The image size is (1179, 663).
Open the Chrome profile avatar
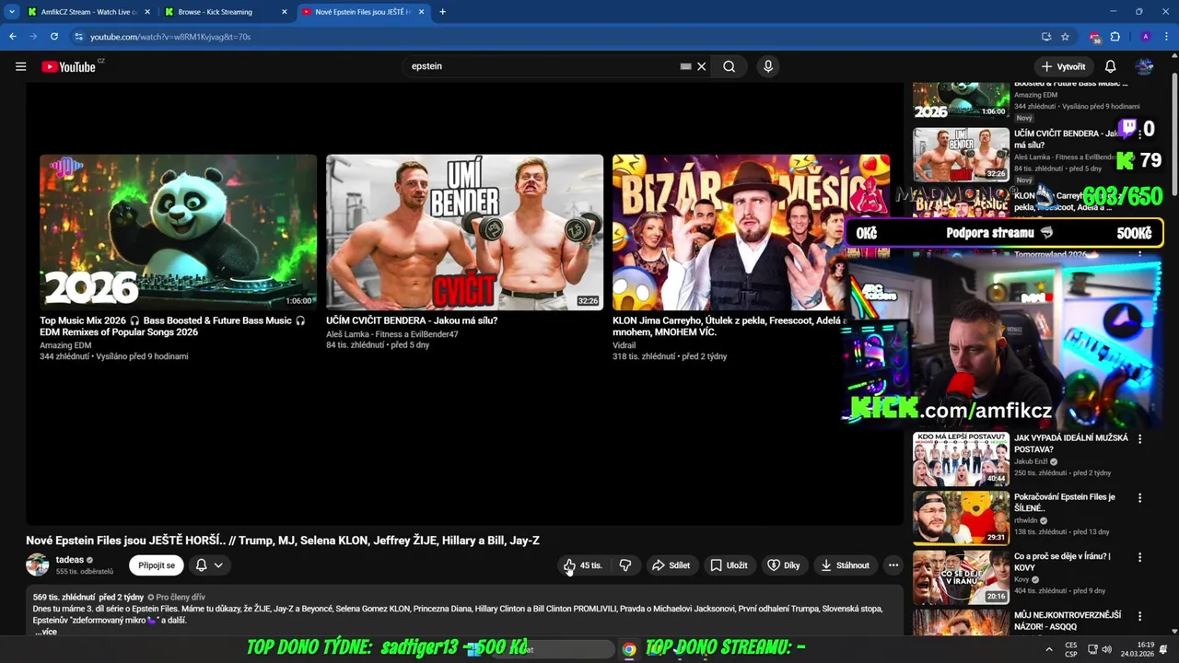pyautogui.click(x=1146, y=37)
